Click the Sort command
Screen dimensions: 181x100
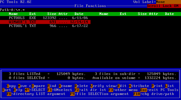pos(7,90)
